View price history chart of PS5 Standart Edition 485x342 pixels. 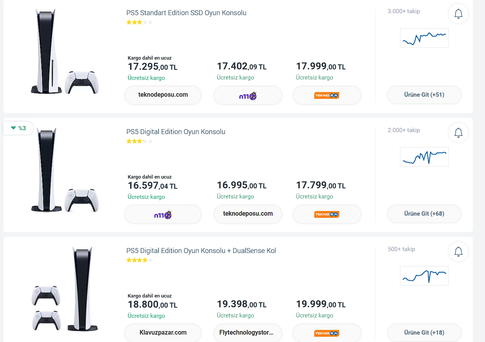[x=424, y=38]
